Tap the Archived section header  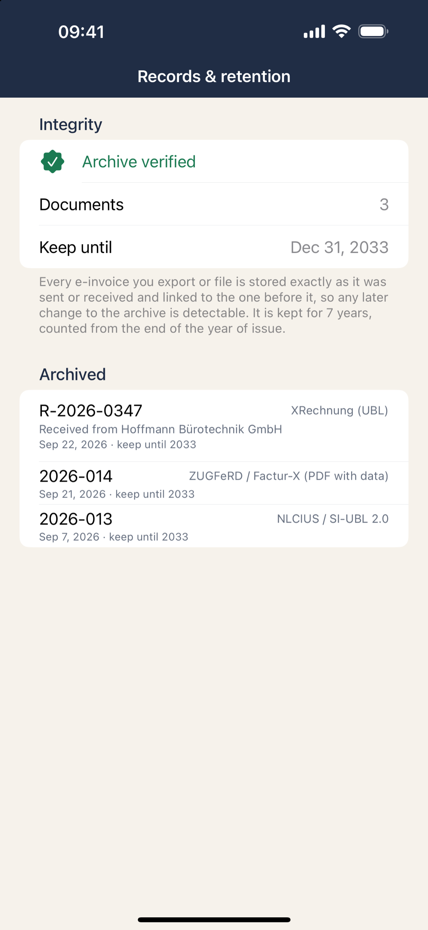coord(72,374)
